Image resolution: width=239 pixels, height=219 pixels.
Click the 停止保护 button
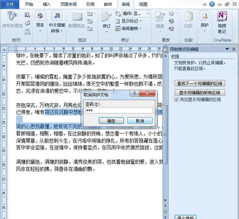point(185,217)
